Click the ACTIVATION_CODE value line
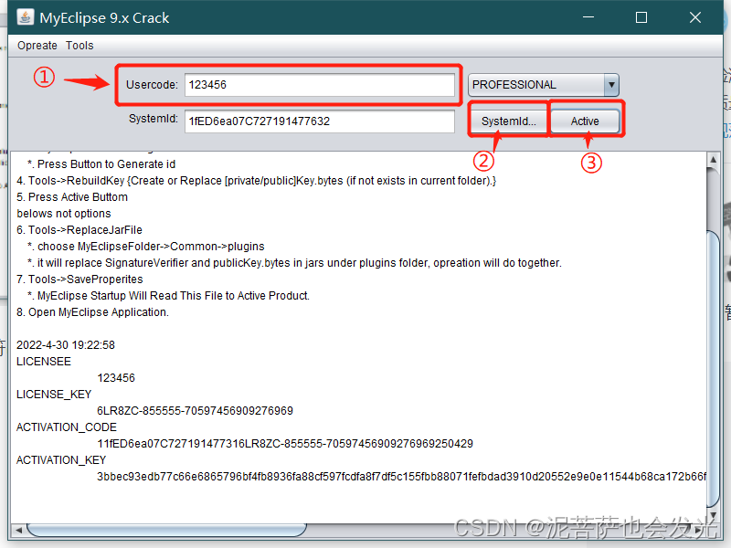Image resolution: width=731 pixels, height=548 pixels. coord(285,444)
